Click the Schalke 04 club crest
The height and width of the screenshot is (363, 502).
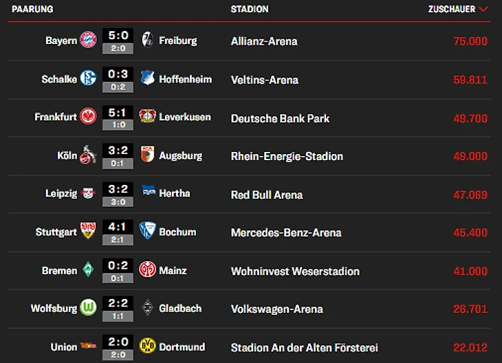point(88,78)
